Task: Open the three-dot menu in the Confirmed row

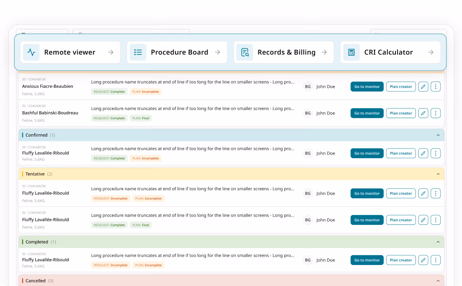Action: coord(435,153)
